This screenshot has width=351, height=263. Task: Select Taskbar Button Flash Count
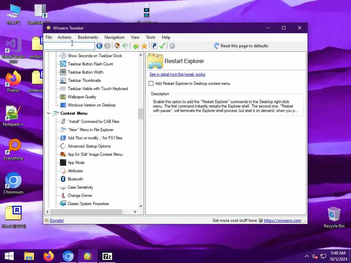(x=90, y=64)
